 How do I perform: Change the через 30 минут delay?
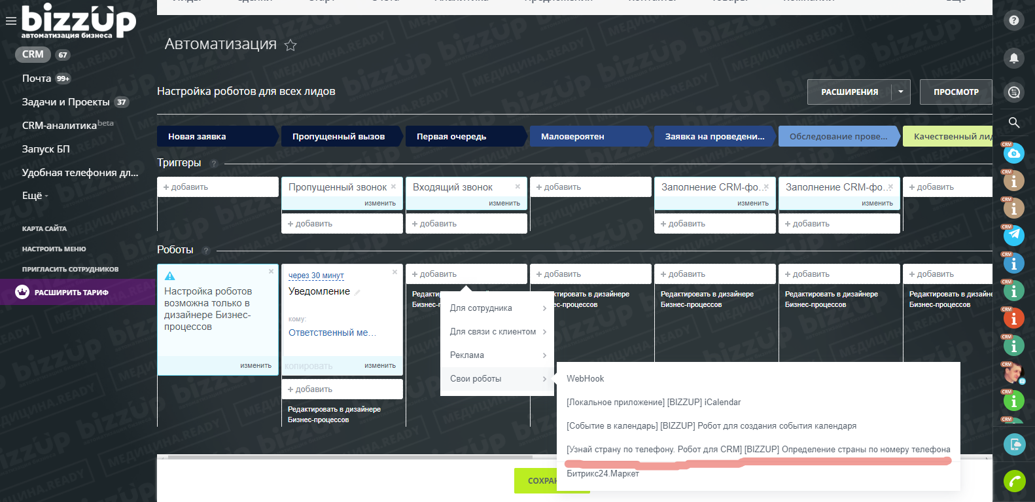[x=316, y=276]
